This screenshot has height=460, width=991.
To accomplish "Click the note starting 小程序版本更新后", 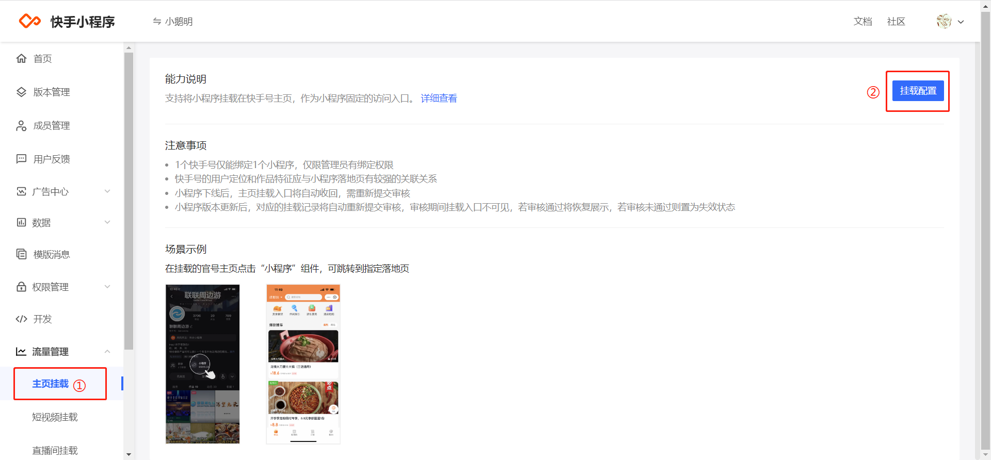I will (455, 207).
